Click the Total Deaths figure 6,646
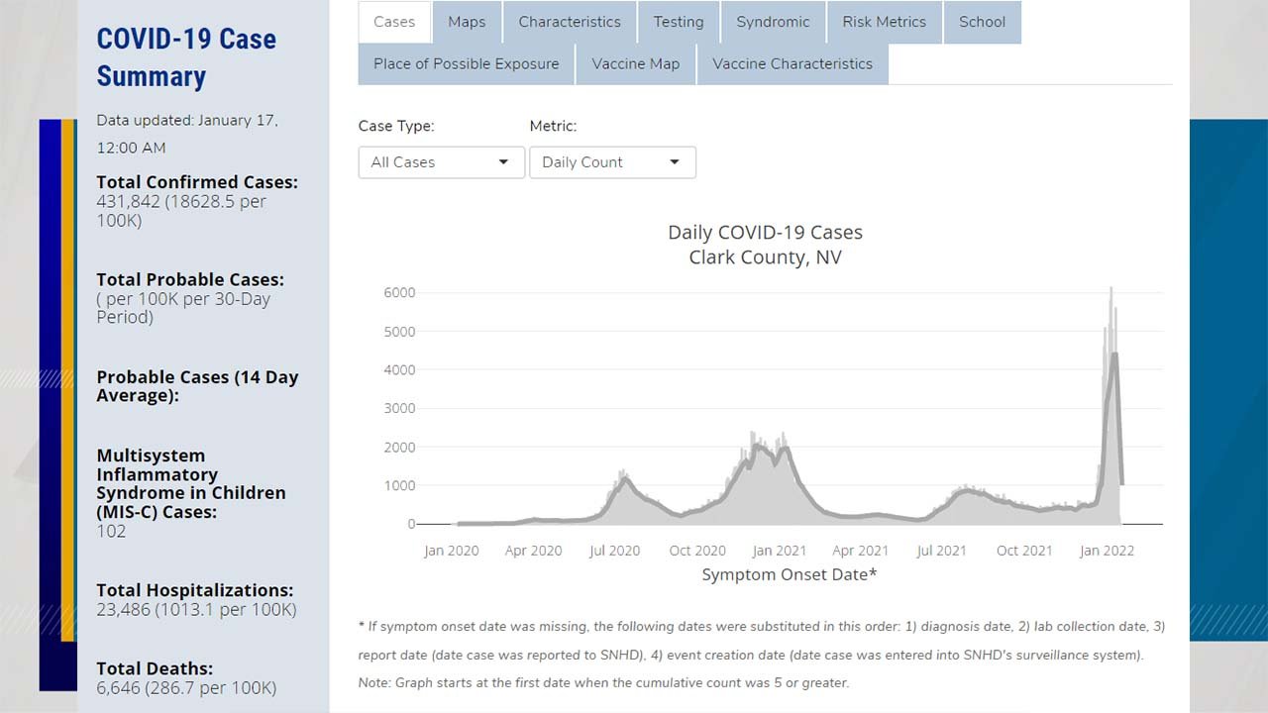Screen dimensions: 1268x713 click(119, 687)
